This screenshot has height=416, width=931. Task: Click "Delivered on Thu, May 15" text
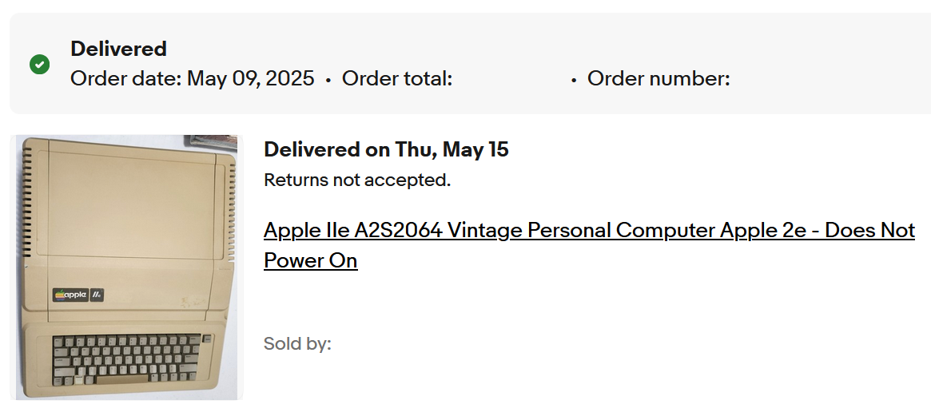tap(386, 149)
